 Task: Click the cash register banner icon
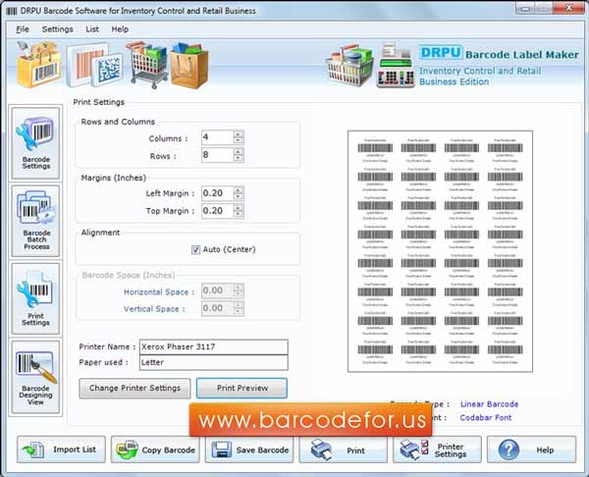pyautogui.click(x=396, y=66)
